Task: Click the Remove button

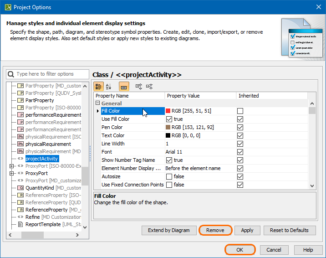Action: coord(215,230)
